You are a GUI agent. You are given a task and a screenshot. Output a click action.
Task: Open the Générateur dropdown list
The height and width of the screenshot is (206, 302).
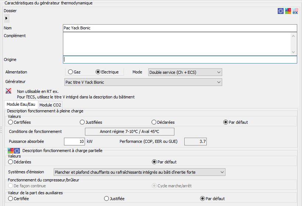(x=143, y=82)
